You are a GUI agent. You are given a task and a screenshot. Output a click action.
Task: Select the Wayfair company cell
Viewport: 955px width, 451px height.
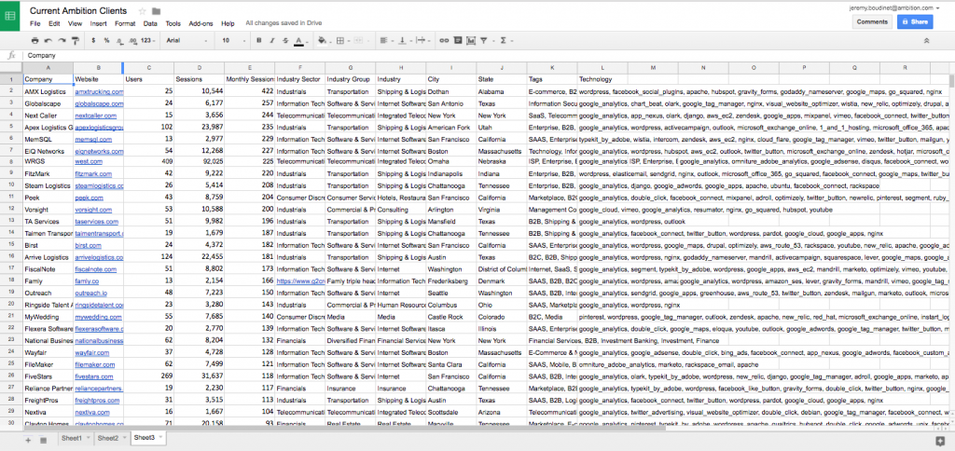(x=48, y=352)
